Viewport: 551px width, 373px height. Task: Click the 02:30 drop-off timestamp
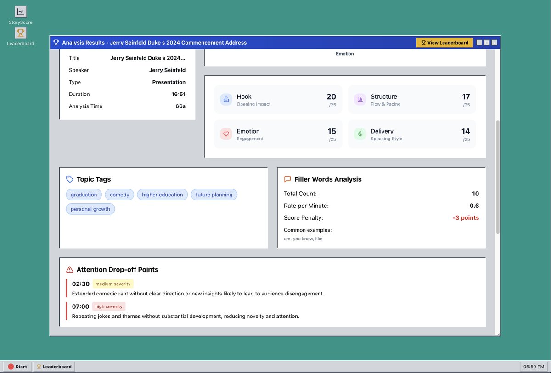pos(81,284)
